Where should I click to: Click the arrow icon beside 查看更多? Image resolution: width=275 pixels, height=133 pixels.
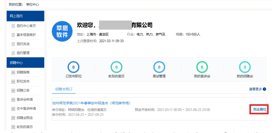point(264,89)
